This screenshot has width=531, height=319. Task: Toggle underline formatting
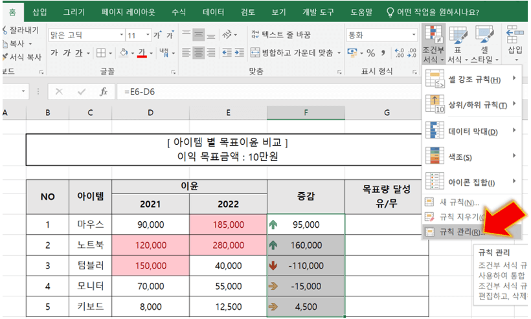[x=79, y=53]
